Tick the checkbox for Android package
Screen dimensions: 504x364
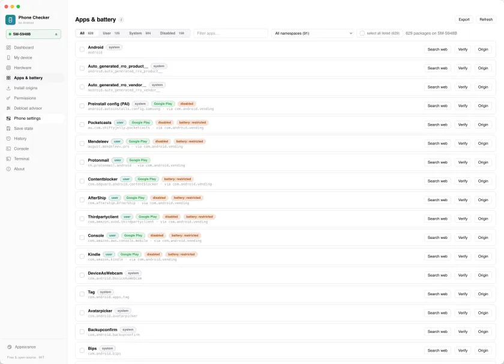pos(82,49)
